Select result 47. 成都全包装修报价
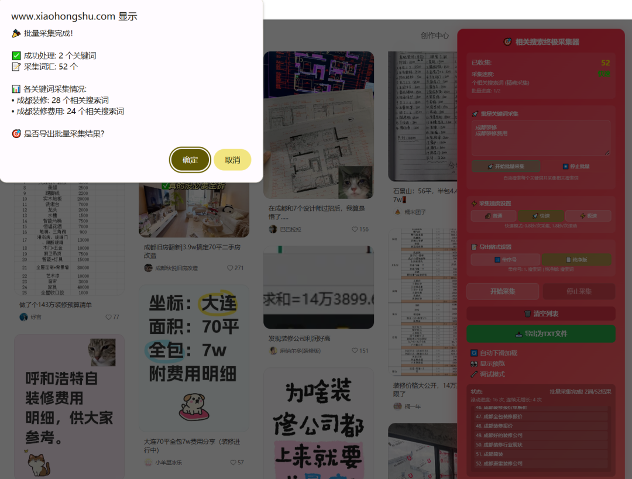 pyautogui.click(x=541, y=416)
